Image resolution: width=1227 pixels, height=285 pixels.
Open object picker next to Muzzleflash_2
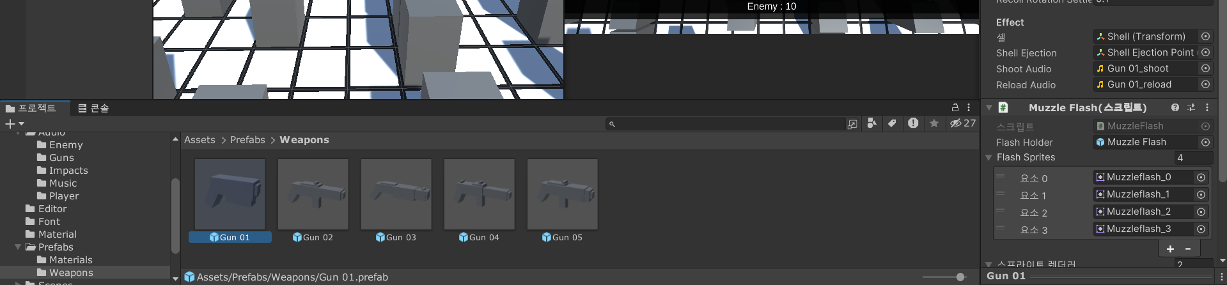click(x=1201, y=212)
